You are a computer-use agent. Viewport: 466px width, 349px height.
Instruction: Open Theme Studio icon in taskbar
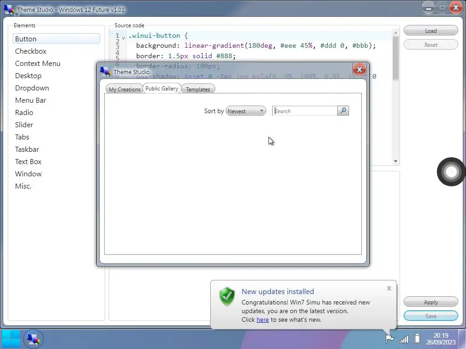pos(33,339)
